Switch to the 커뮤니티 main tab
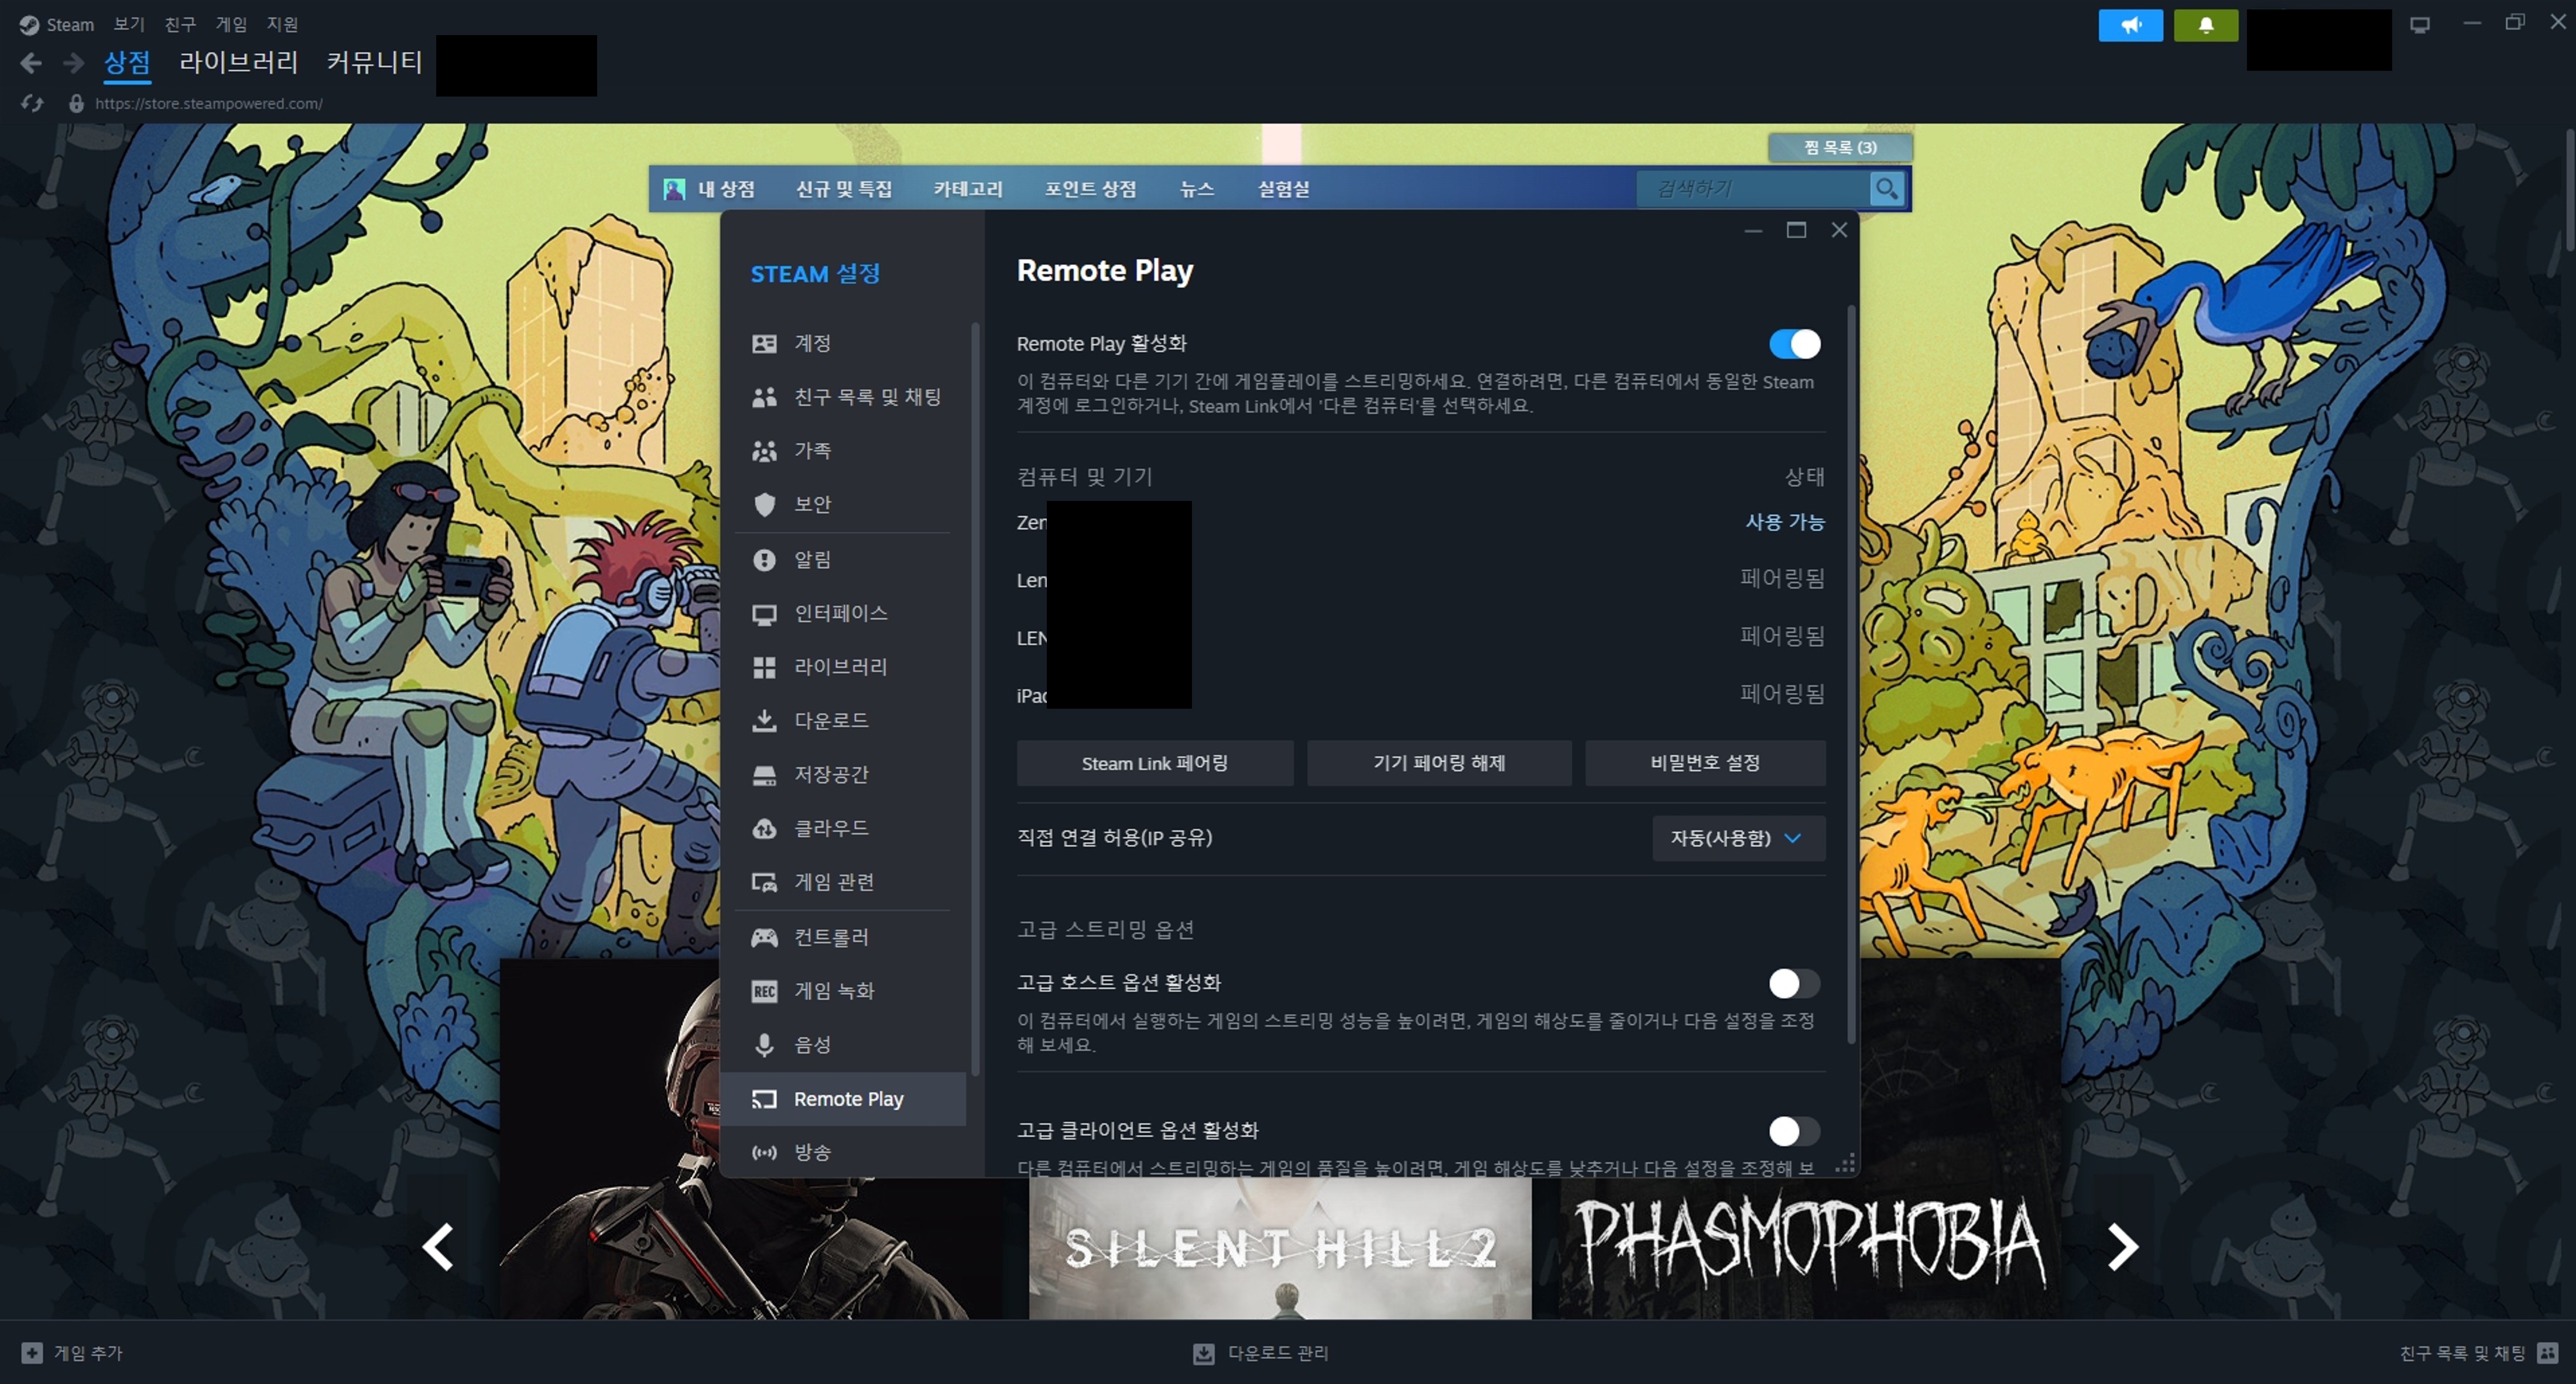The width and height of the screenshot is (2576, 1384). coord(374,62)
